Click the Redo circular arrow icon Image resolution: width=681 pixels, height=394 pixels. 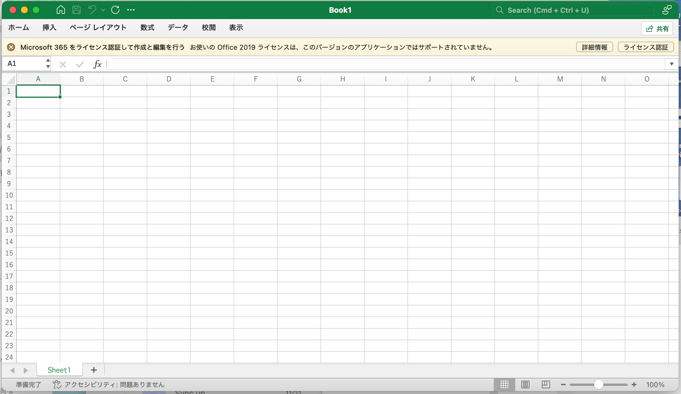(115, 10)
